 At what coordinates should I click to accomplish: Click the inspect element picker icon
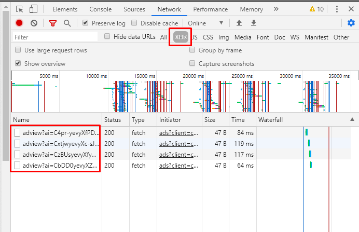coord(19,9)
